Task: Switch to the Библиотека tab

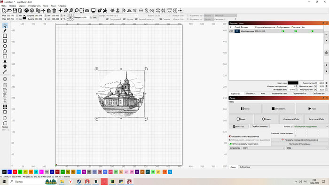Action: point(245,167)
